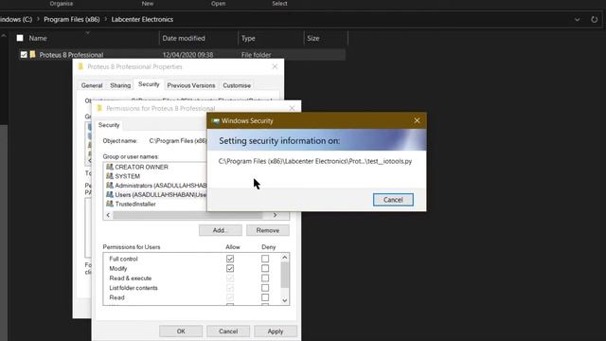
Task: Open the Security tab in Properties window
Action: point(149,84)
